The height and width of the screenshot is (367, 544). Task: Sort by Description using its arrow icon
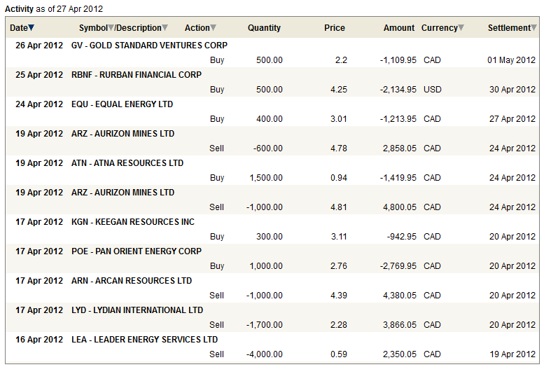(165, 28)
